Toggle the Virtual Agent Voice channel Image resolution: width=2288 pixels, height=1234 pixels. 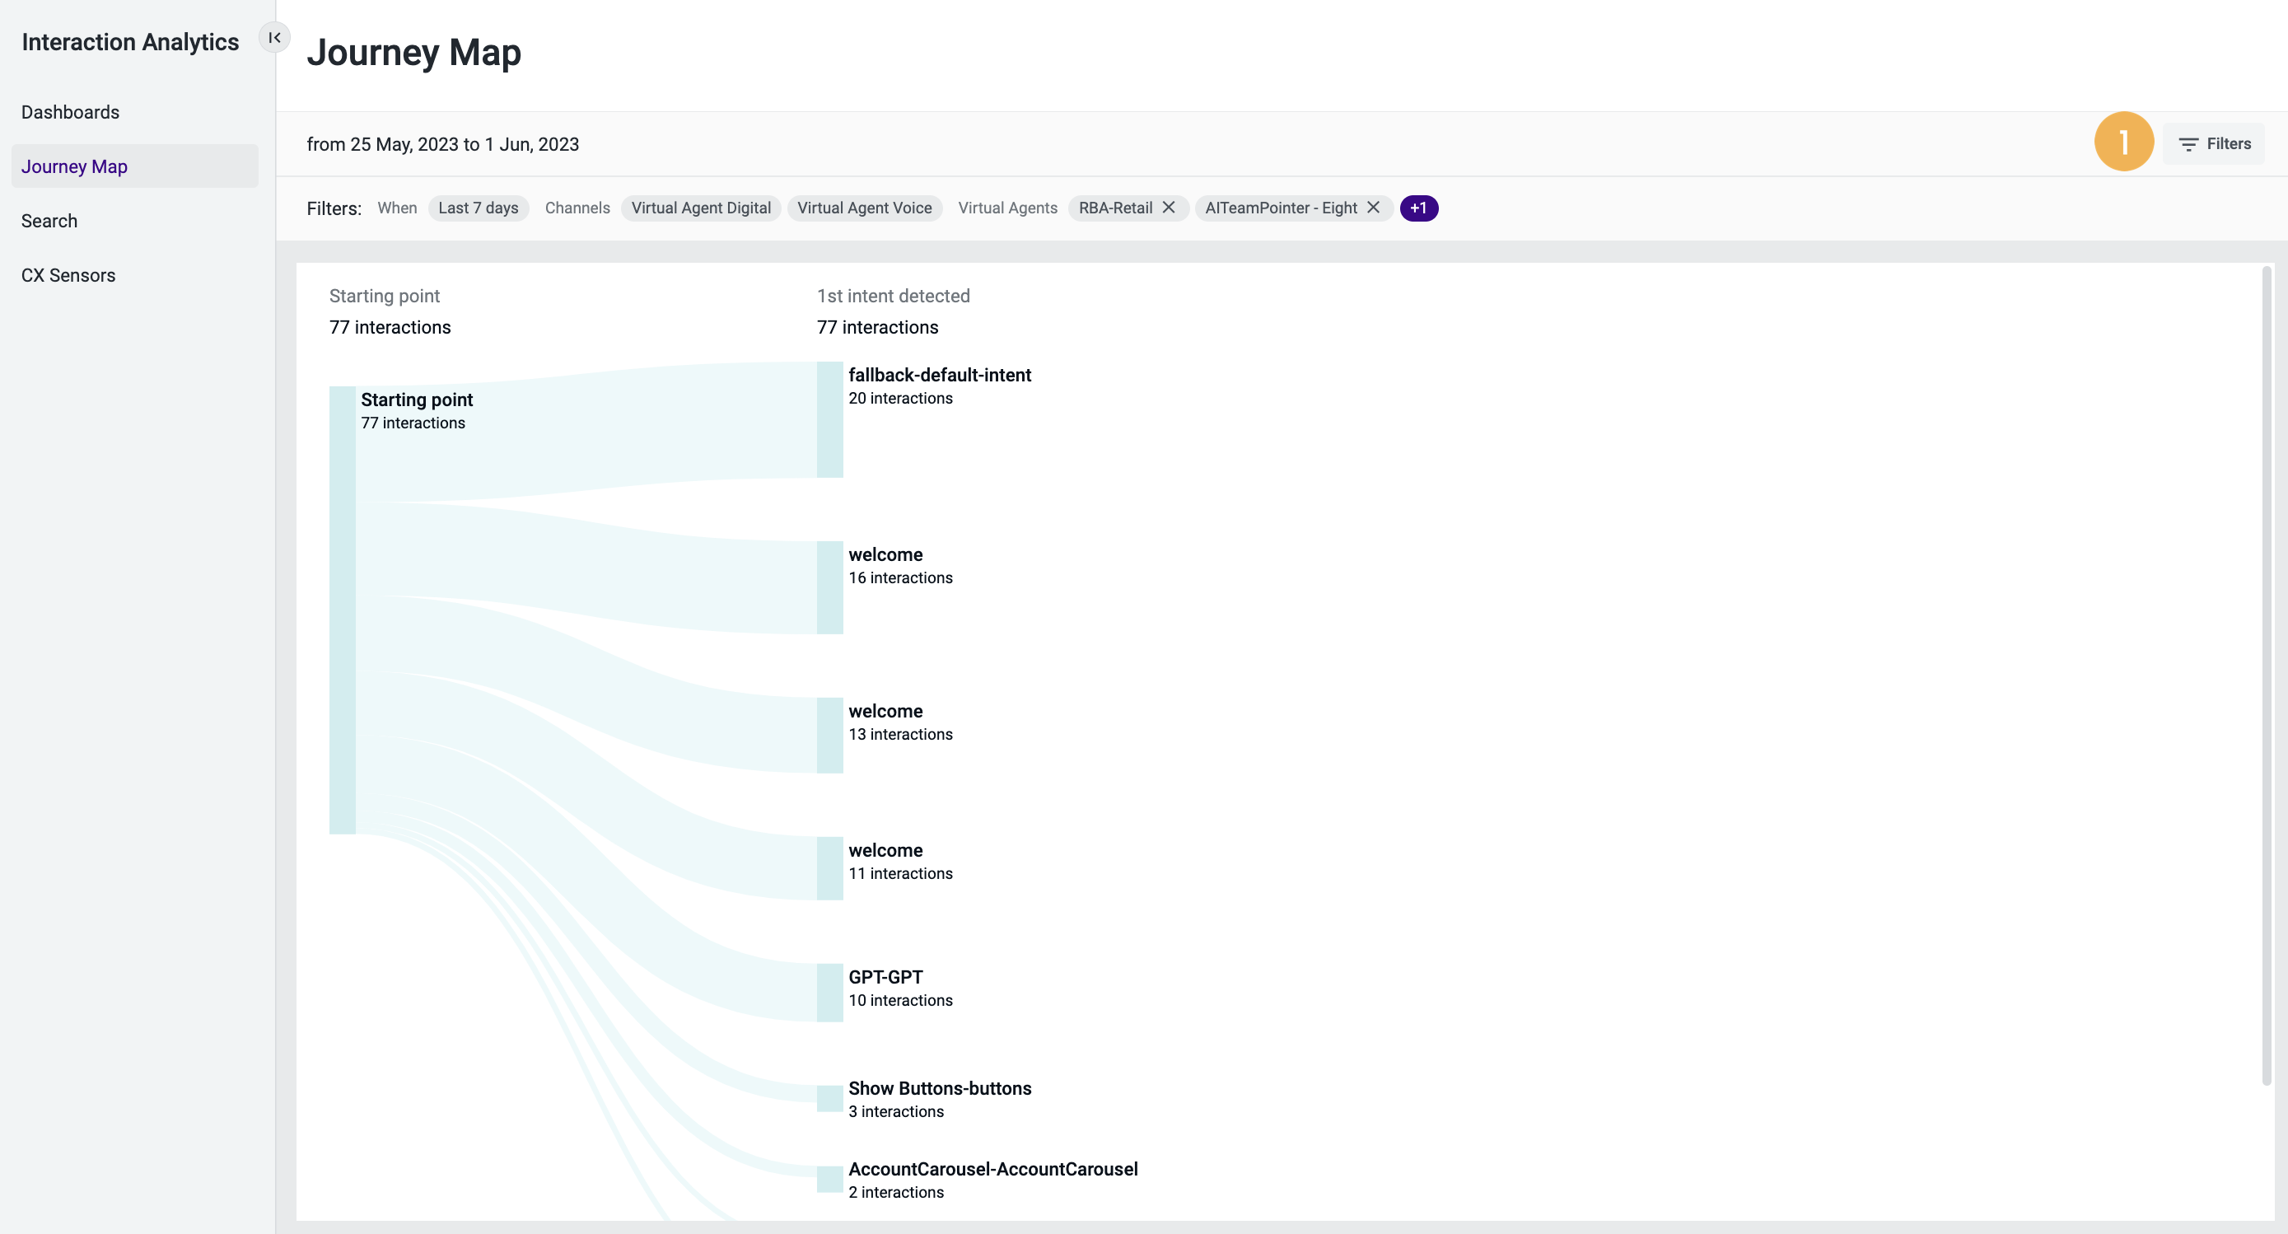[864, 208]
